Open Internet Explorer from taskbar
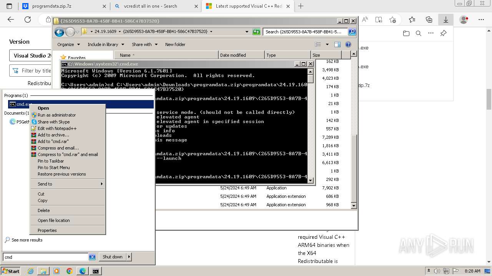 31,271
